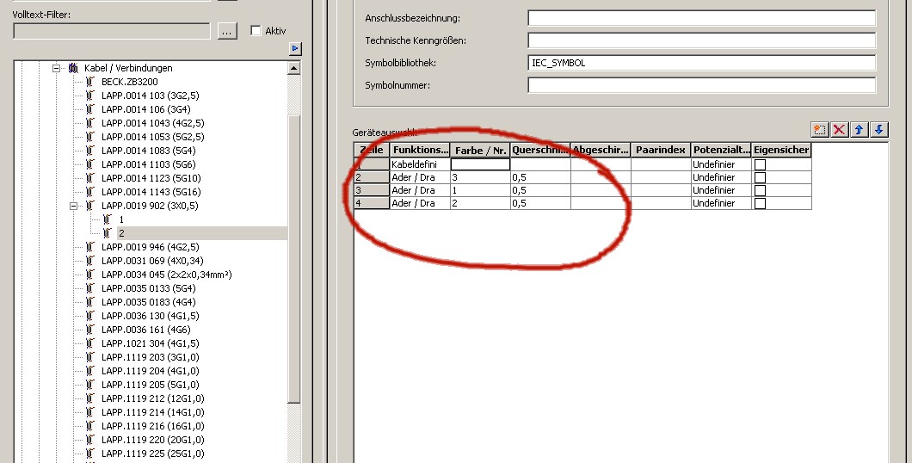The width and height of the screenshot is (912, 463).
Task: Select LAPP.0035 0133 (5G4)
Action: click(148, 288)
